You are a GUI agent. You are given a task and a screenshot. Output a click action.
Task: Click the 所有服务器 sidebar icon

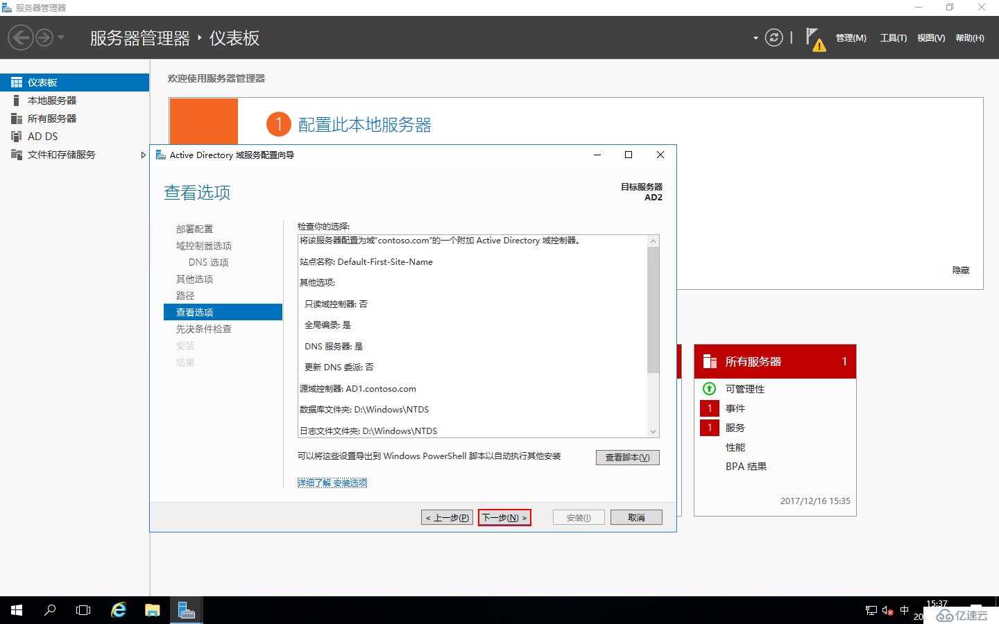coord(17,119)
